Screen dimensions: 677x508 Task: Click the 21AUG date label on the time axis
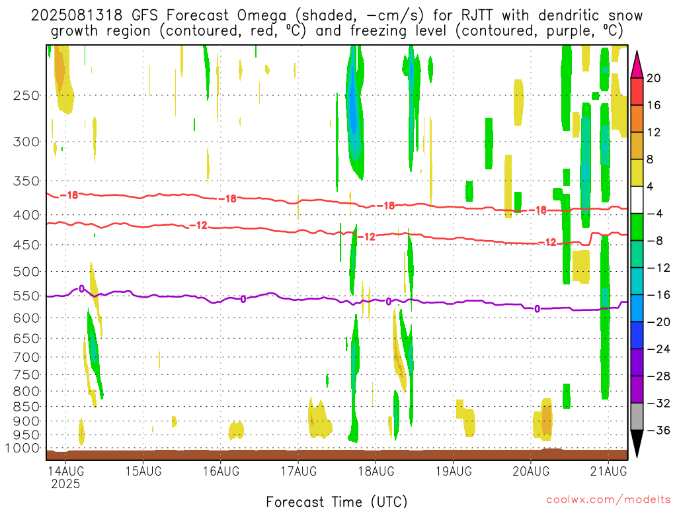click(608, 471)
